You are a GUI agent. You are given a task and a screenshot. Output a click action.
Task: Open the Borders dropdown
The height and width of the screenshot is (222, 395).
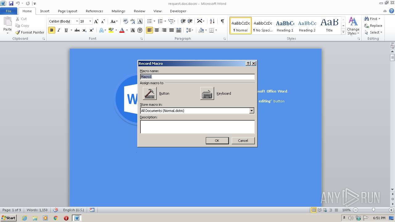[216, 30]
